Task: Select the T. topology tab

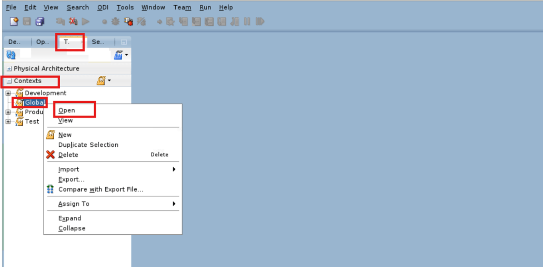Action: point(71,42)
